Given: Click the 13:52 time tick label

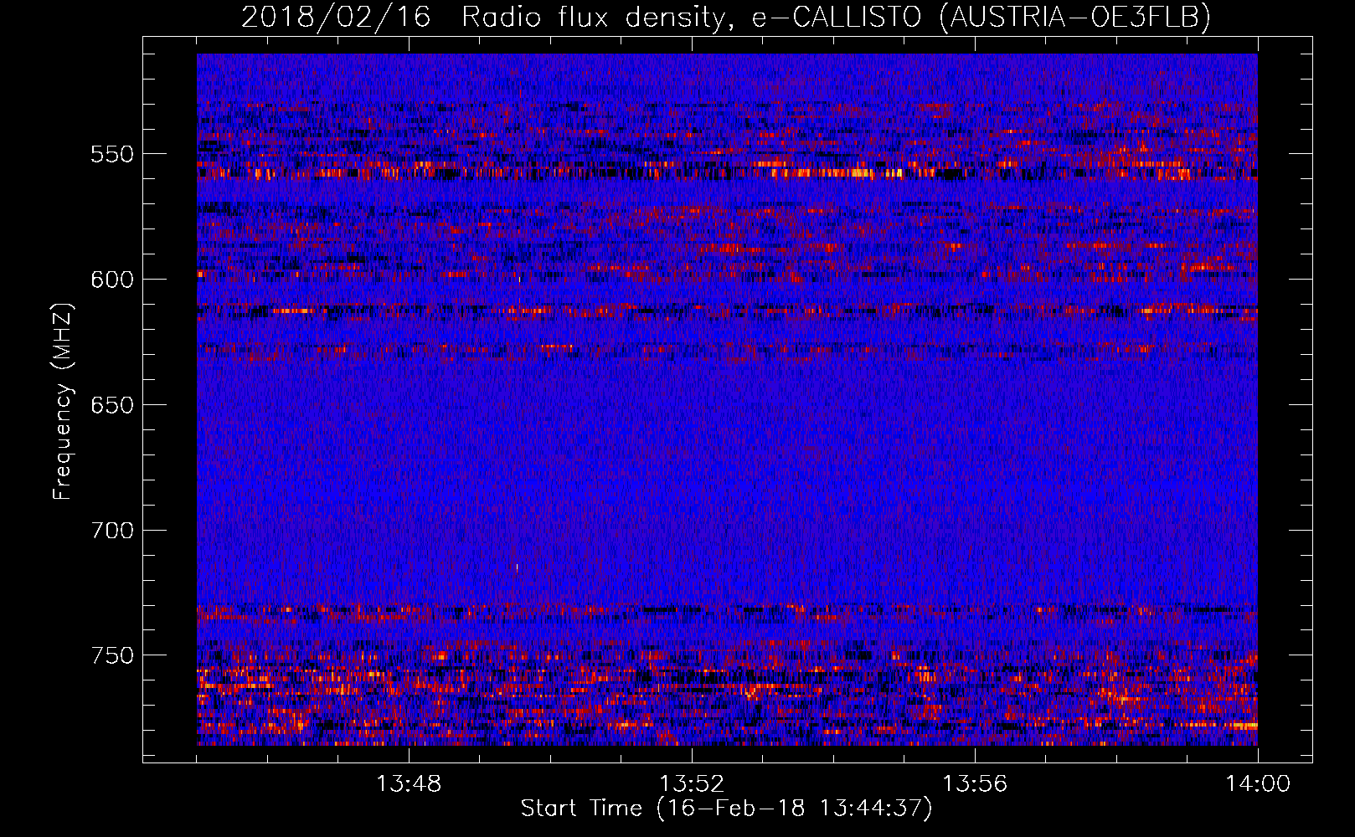Looking at the screenshot, I should (x=692, y=784).
